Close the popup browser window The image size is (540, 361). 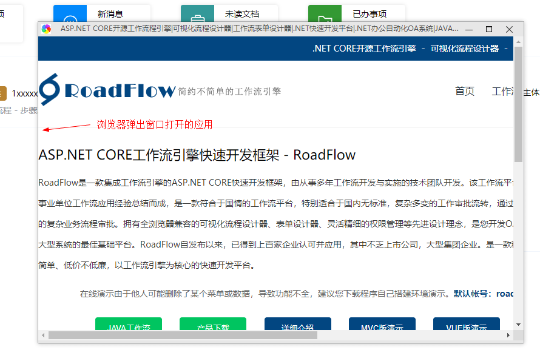tap(509, 29)
